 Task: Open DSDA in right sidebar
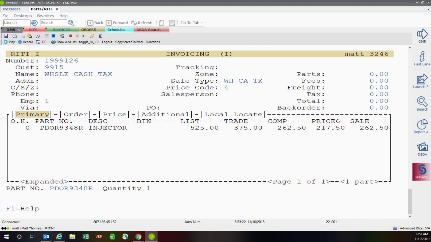click(422, 150)
